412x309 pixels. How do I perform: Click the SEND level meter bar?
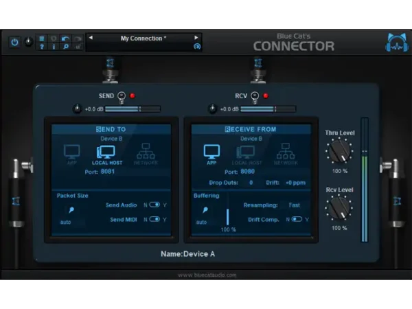(133, 108)
